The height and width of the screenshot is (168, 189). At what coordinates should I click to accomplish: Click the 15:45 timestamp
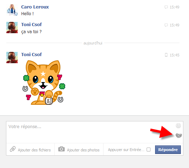[x=175, y=55]
